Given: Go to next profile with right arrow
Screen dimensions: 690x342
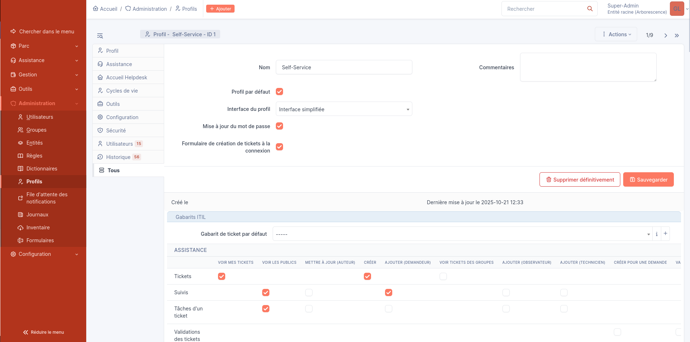Looking at the screenshot, I should 666,35.
